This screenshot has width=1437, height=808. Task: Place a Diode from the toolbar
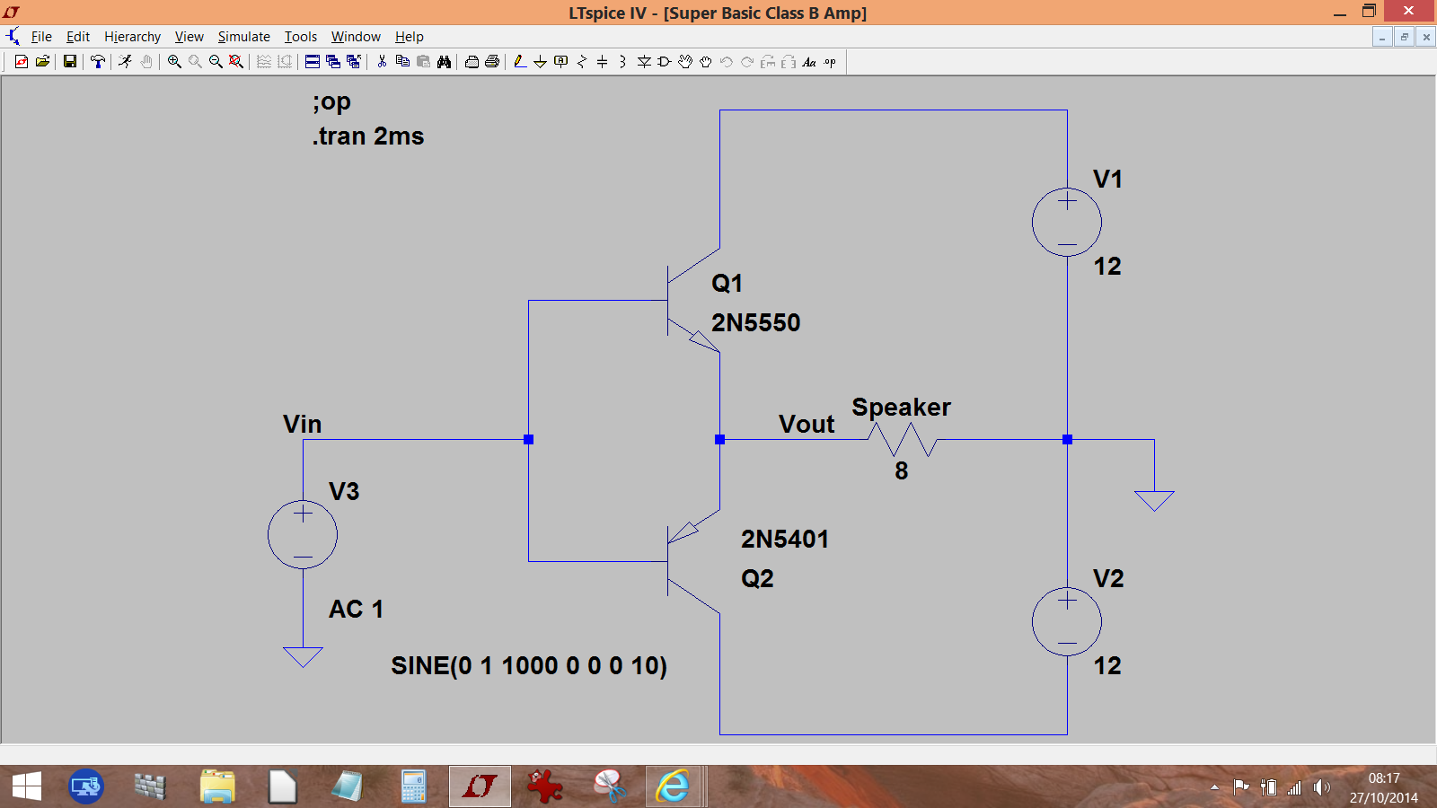644,62
